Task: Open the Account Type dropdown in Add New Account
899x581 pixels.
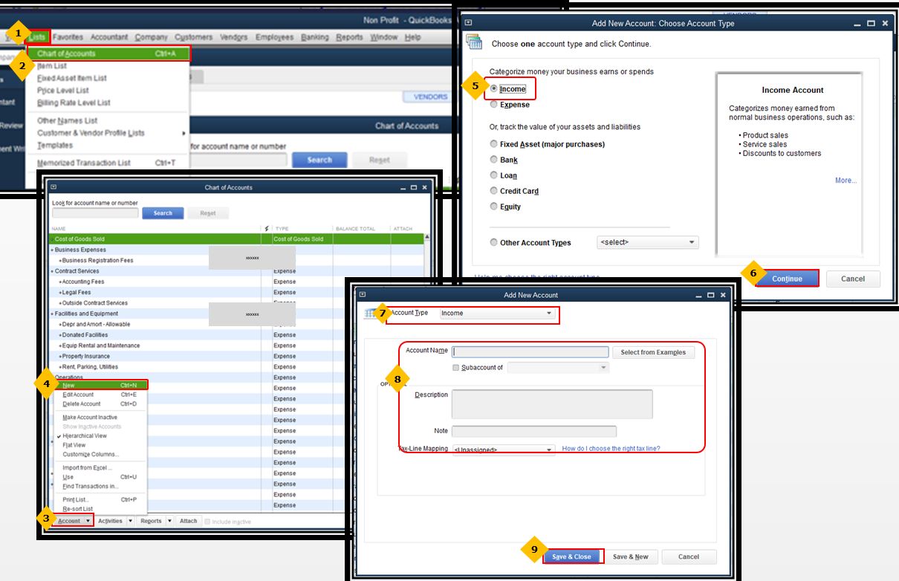Action: 497,314
